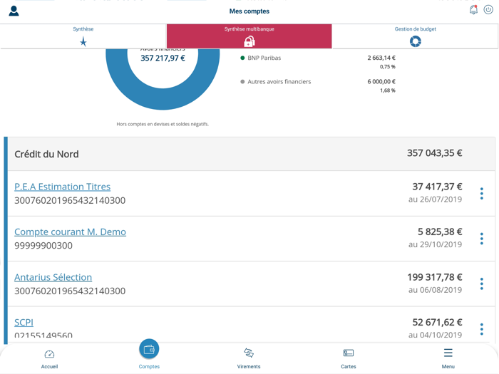Click the green BNP Paribas legend dot

pyautogui.click(x=242, y=58)
